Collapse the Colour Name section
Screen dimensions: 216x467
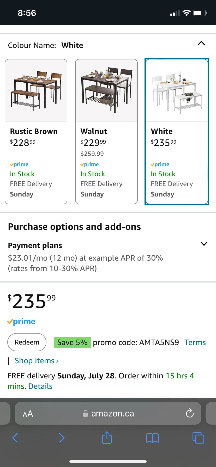coord(201,44)
